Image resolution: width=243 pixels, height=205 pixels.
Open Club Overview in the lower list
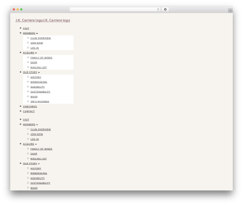click(x=41, y=129)
